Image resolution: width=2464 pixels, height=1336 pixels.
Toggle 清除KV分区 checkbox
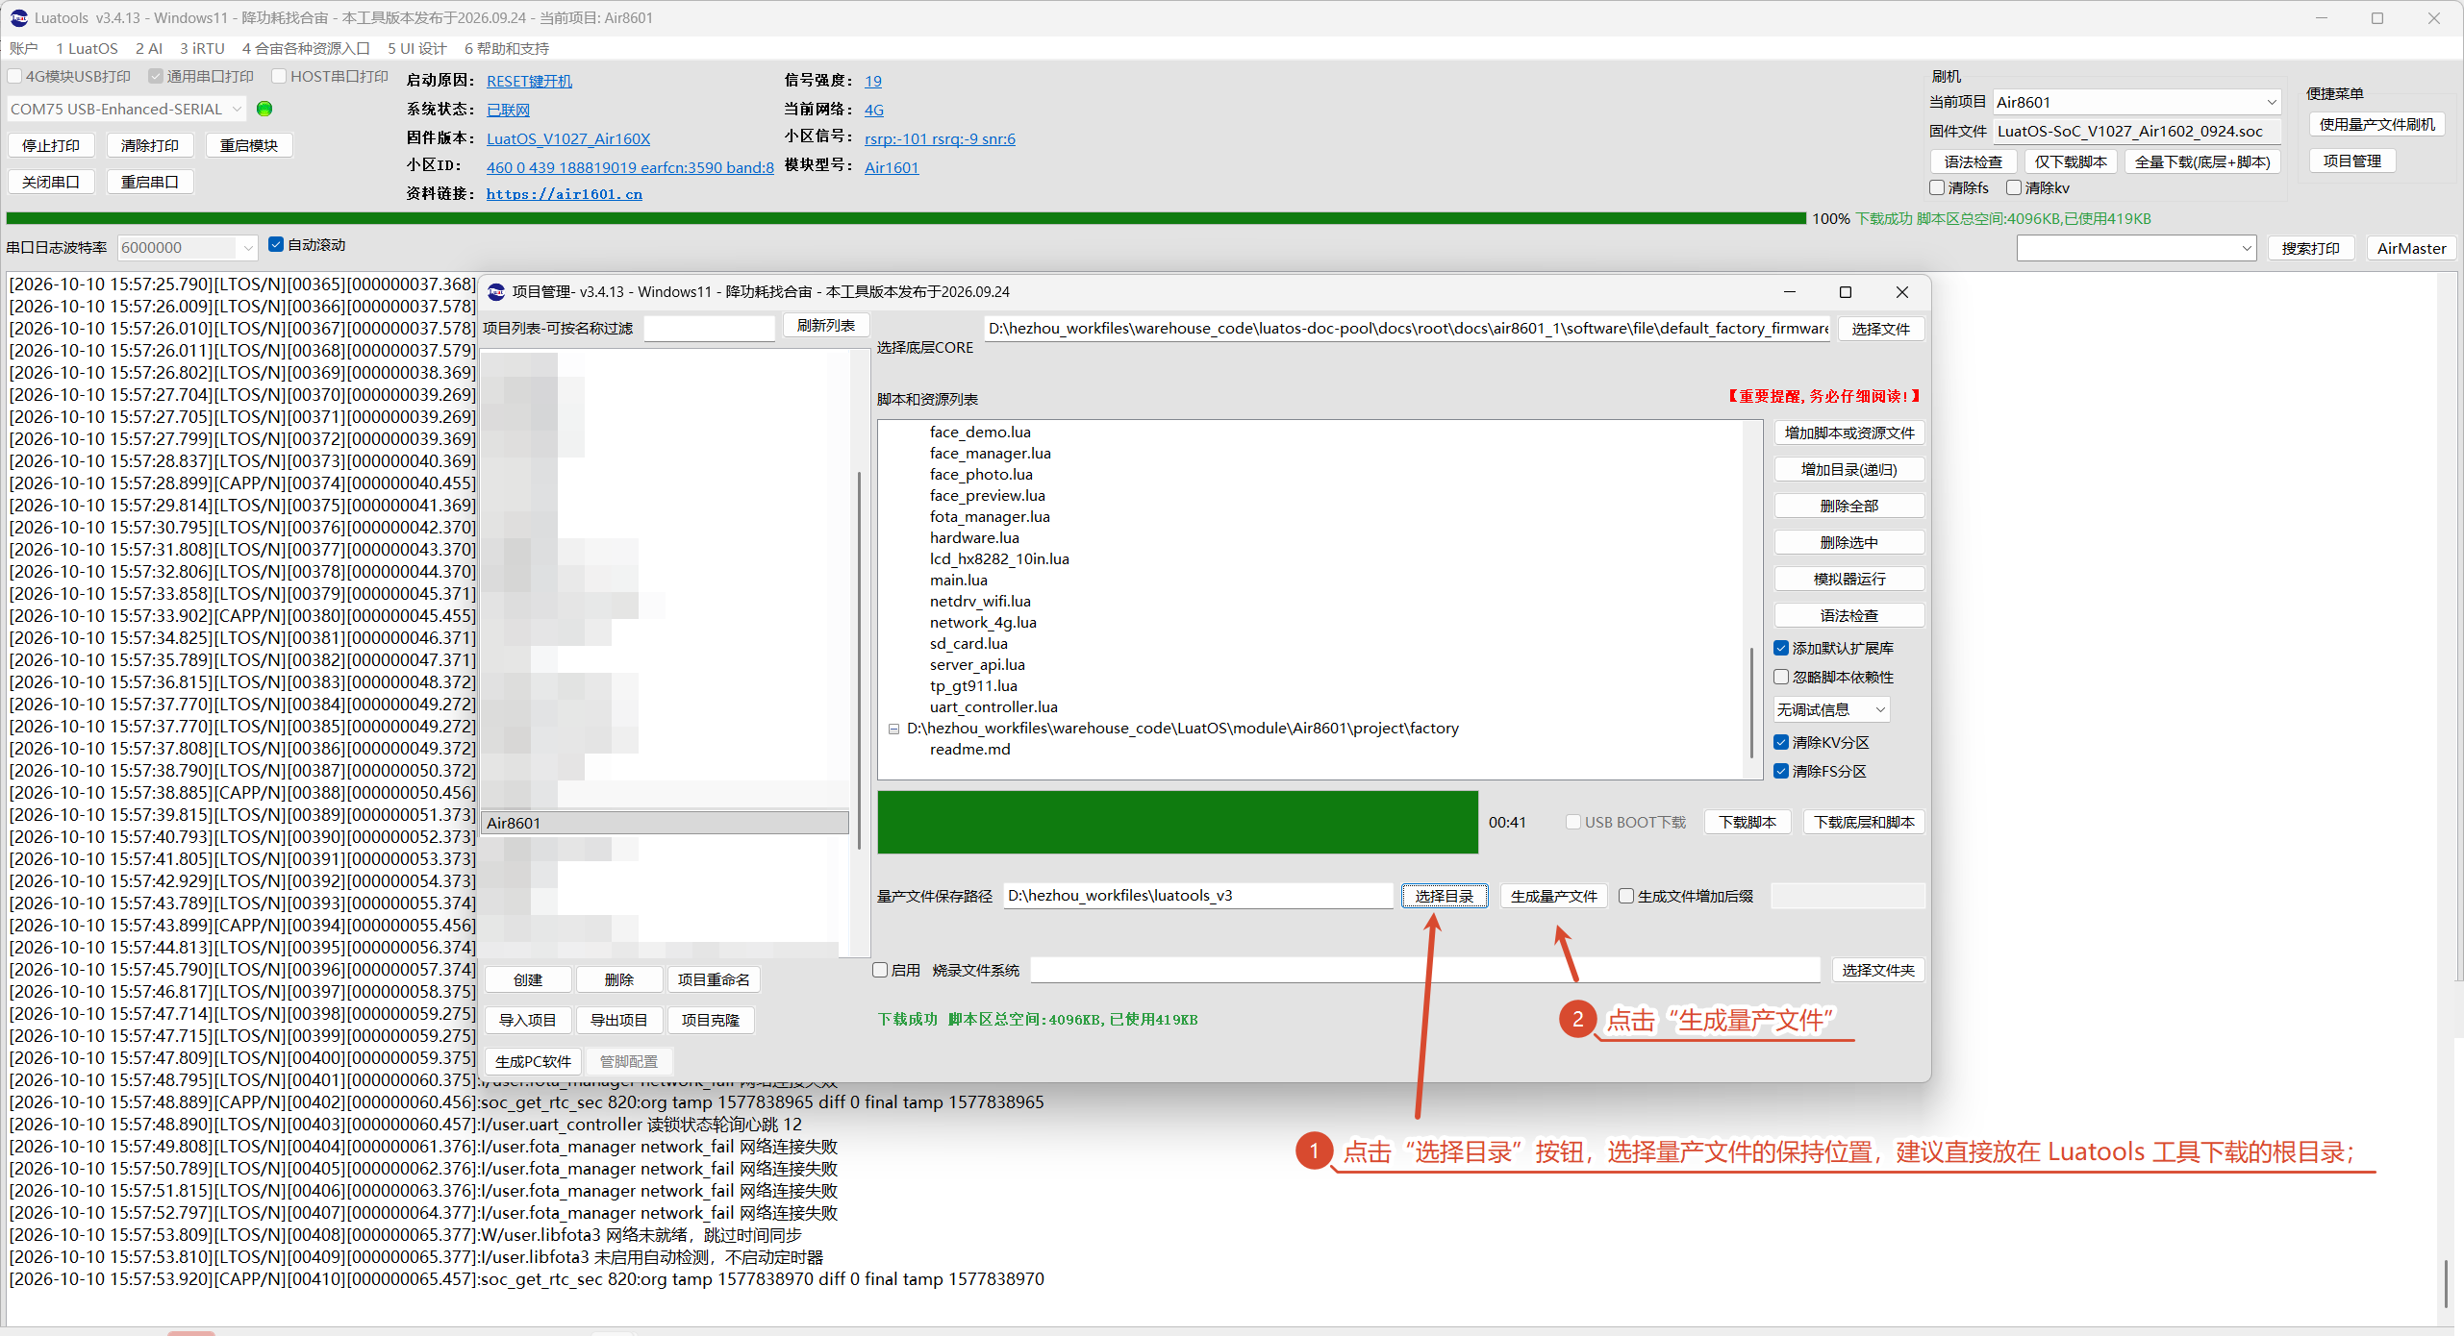pos(1781,742)
